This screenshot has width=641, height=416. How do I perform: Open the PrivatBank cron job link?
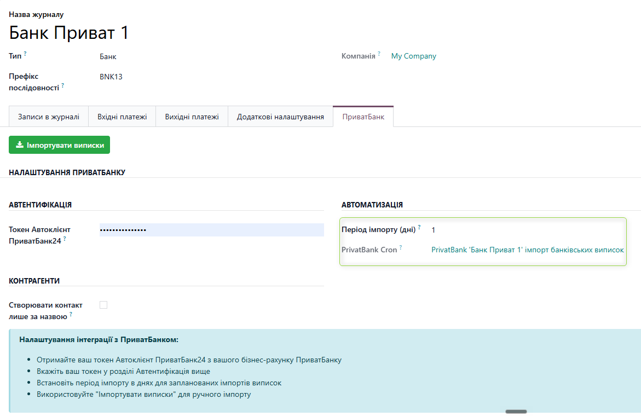click(x=527, y=250)
